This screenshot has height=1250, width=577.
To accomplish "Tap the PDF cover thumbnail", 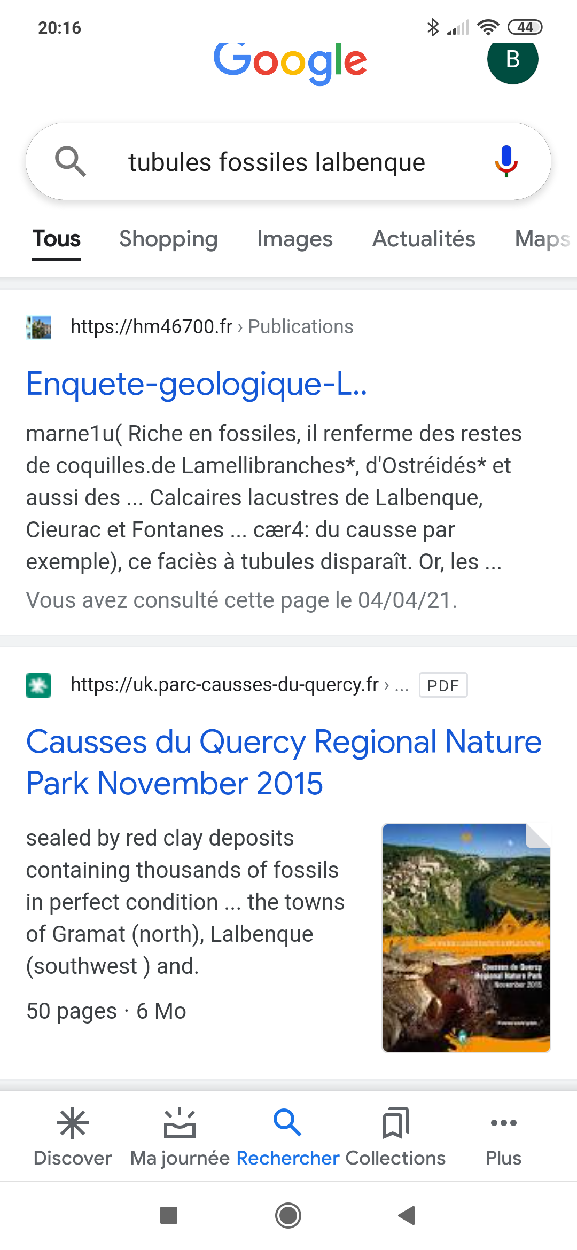I will (466, 938).
